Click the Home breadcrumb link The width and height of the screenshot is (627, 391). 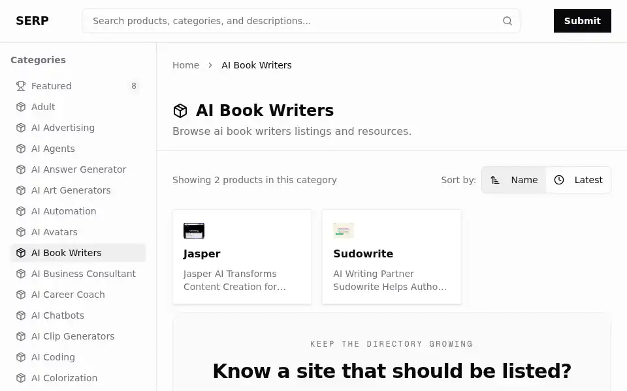(185, 65)
